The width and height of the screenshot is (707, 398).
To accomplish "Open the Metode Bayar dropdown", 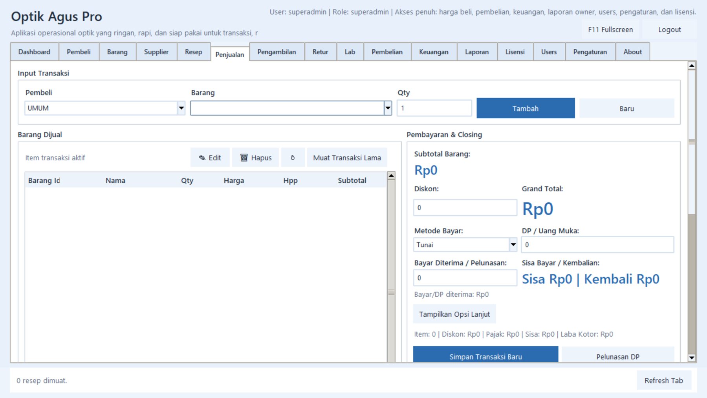I will click(x=513, y=245).
